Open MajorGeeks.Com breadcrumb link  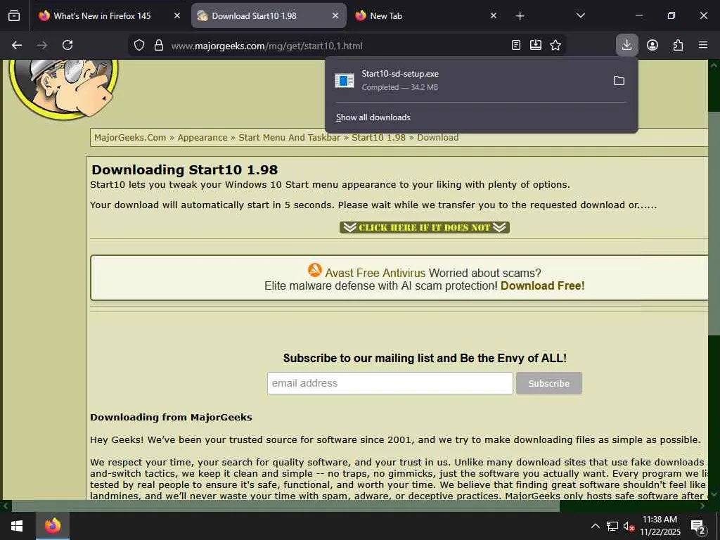(x=130, y=138)
